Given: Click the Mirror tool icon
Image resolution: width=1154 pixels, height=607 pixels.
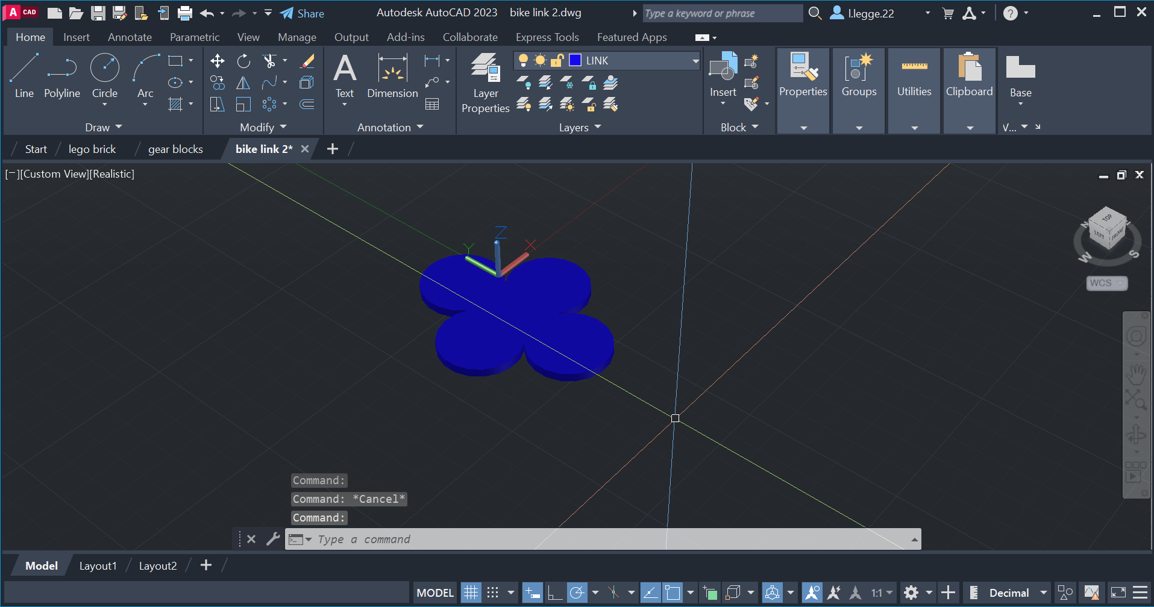Looking at the screenshot, I should 243,82.
